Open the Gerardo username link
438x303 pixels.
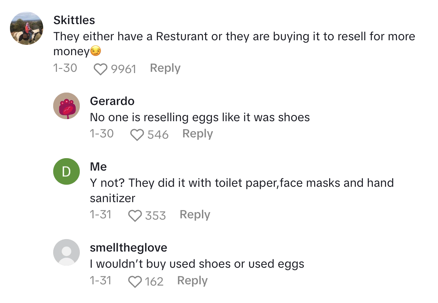tap(112, 101)
